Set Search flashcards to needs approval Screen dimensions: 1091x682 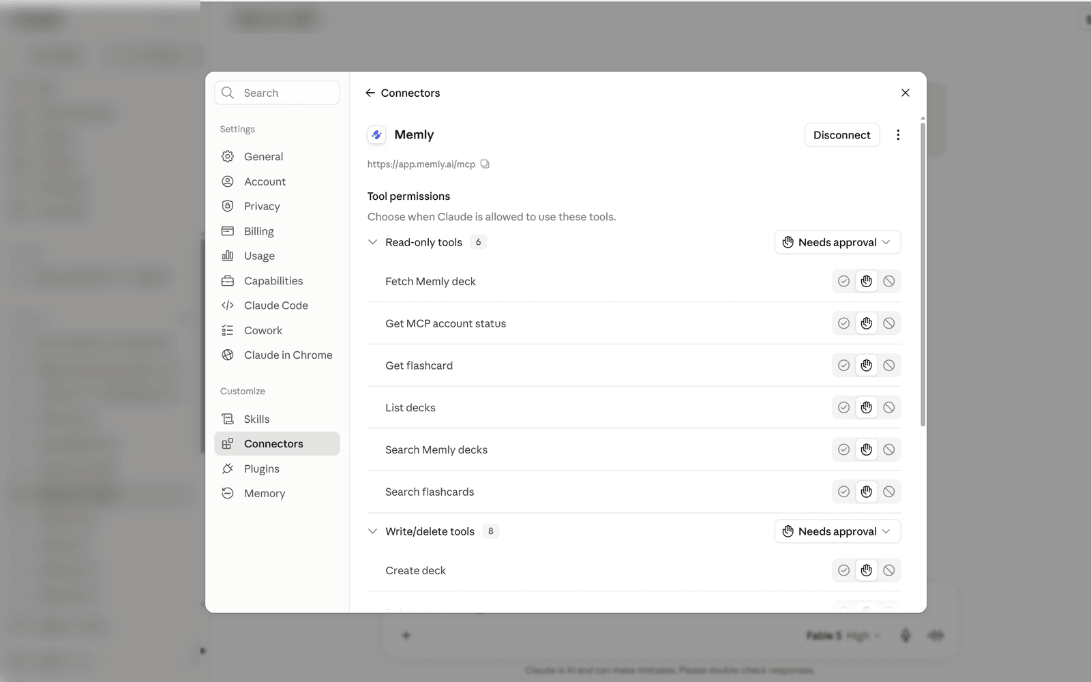866,492
